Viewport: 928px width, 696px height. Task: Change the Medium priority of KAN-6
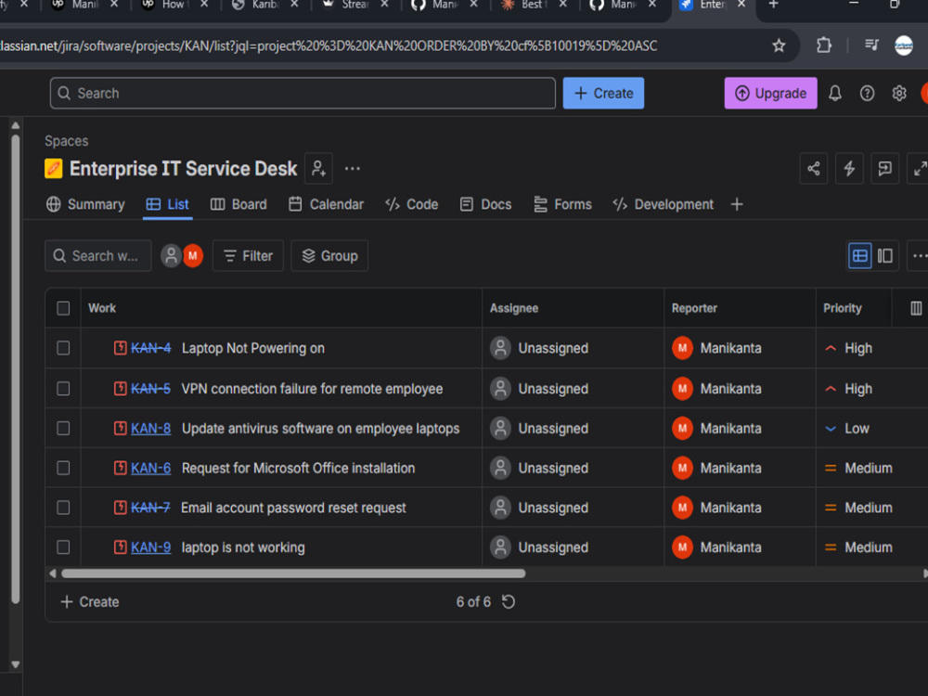[x=858, y=468]
